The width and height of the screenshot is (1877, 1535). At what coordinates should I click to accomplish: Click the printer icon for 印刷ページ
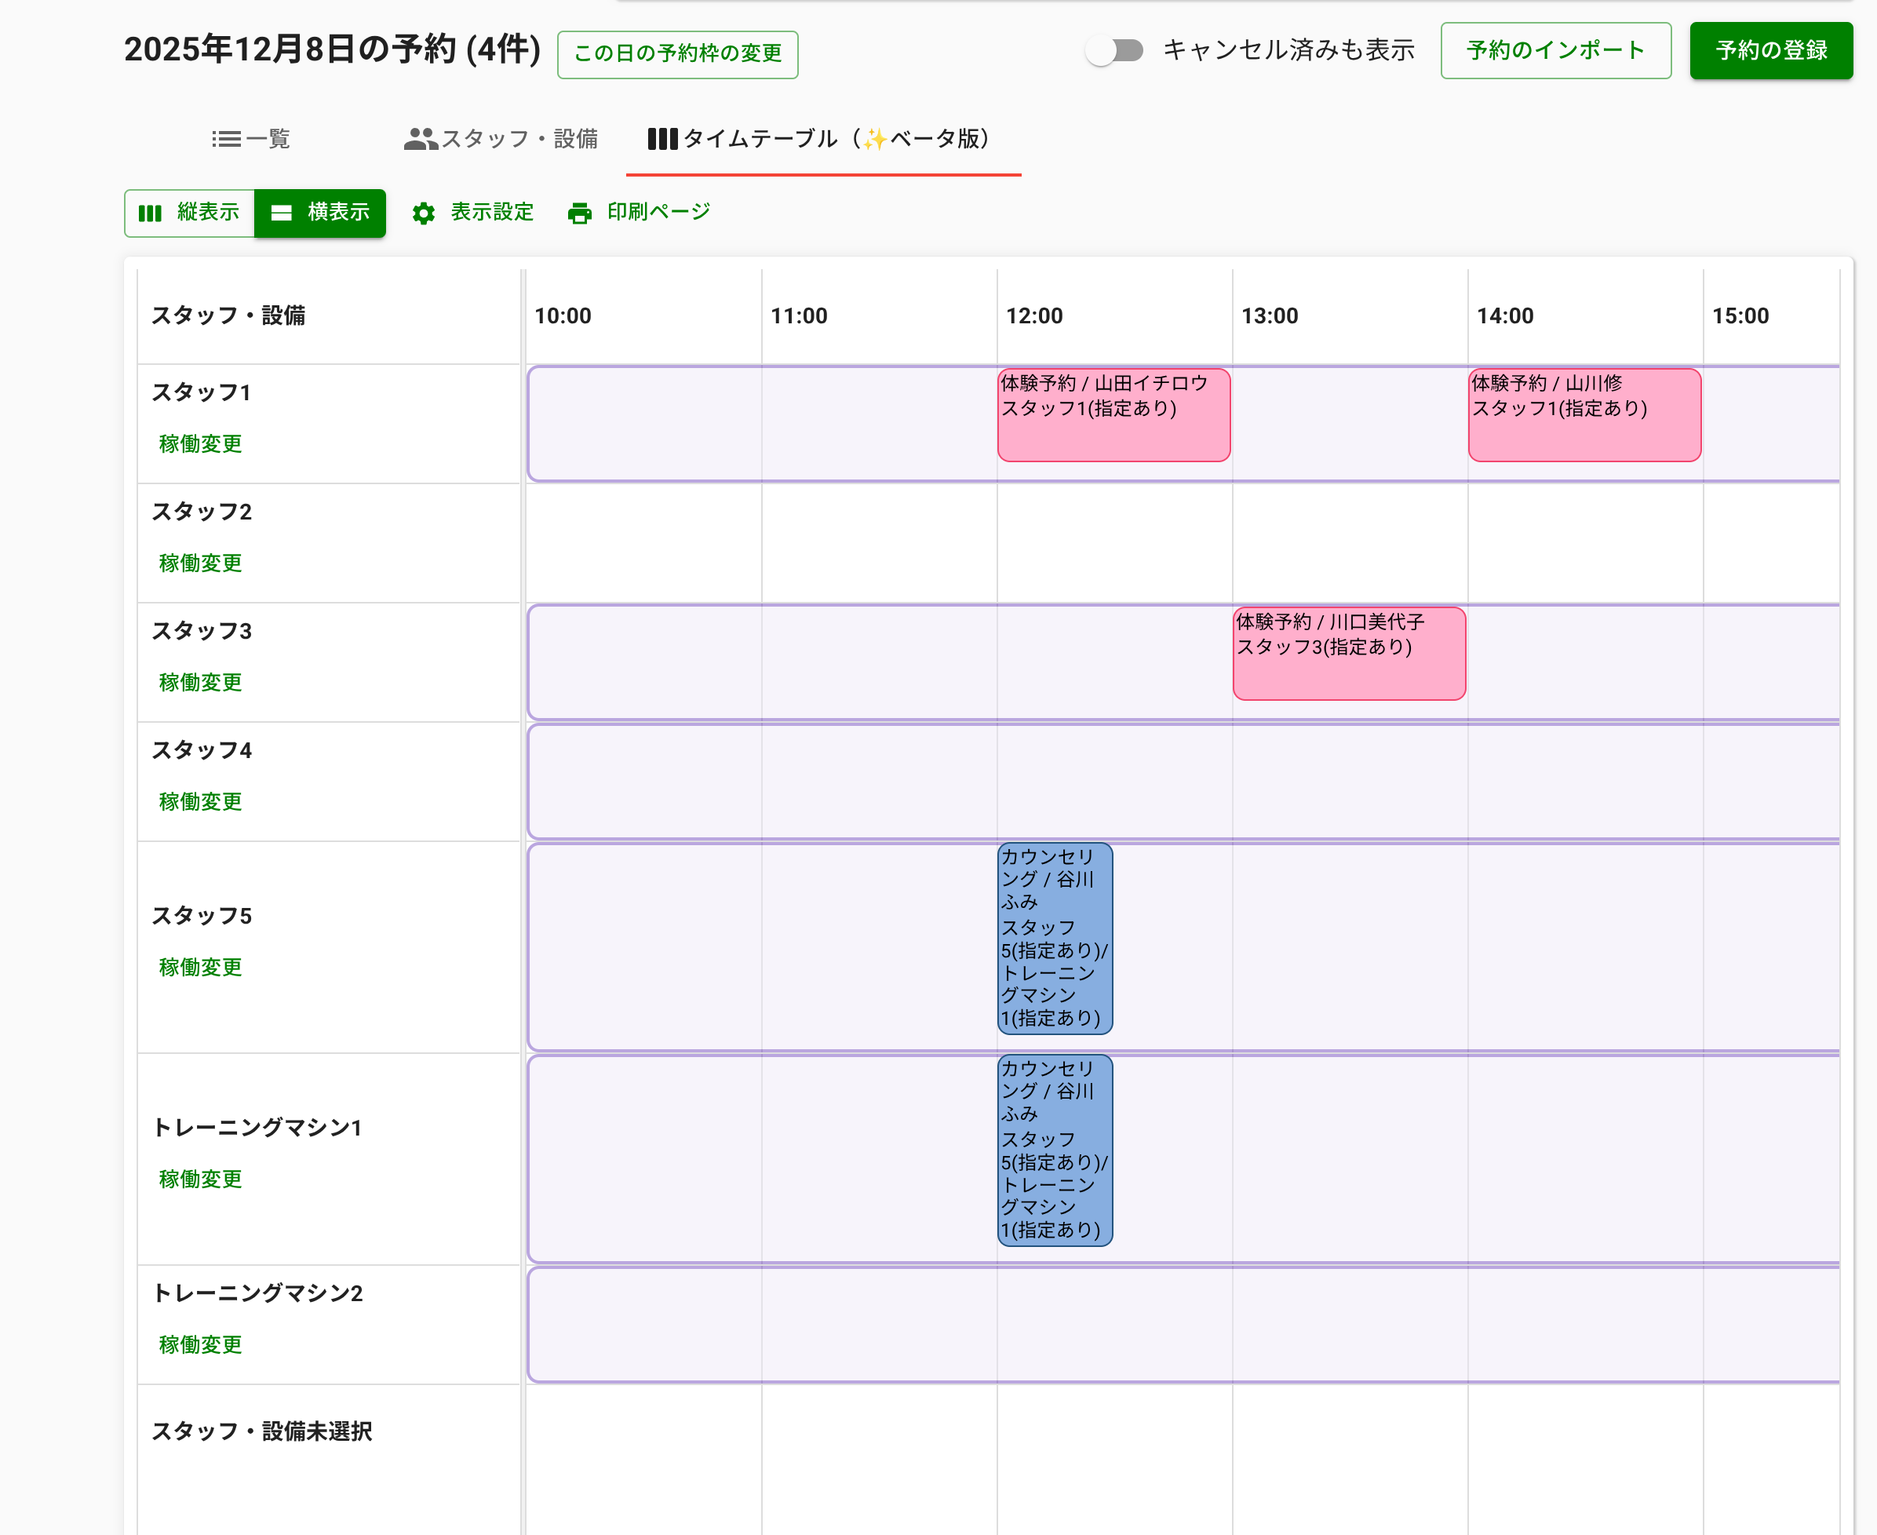[579, 213]
